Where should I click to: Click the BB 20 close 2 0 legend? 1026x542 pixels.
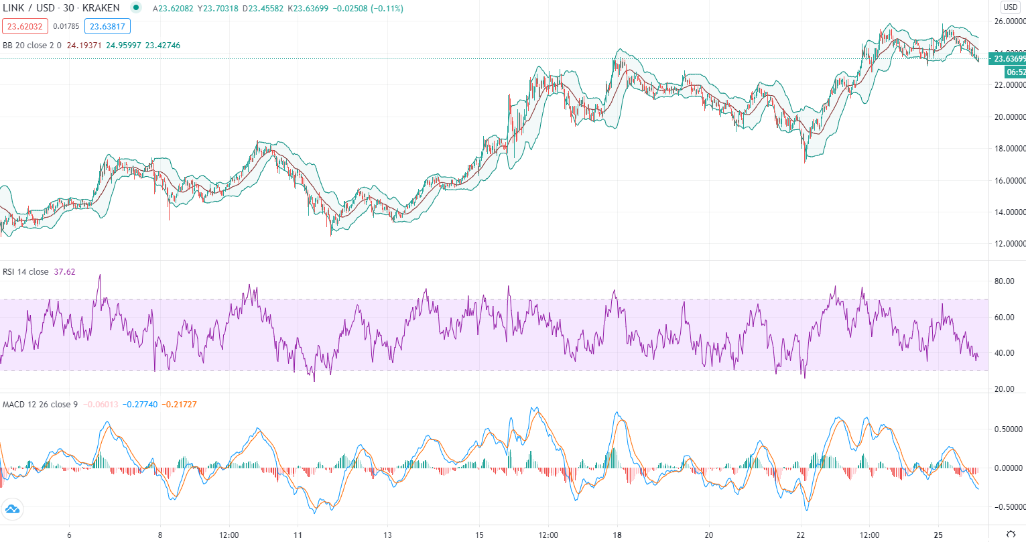32,46
